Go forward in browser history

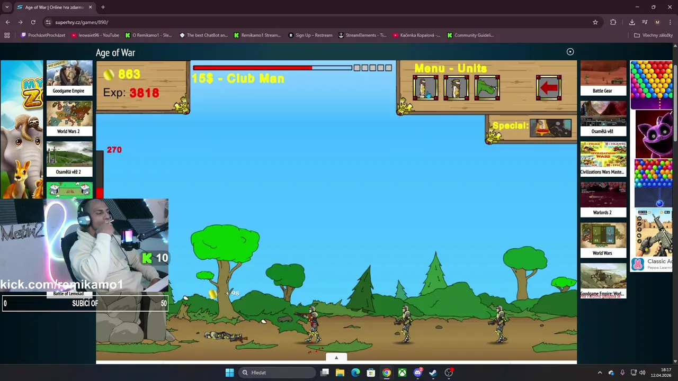pos(20,22)
